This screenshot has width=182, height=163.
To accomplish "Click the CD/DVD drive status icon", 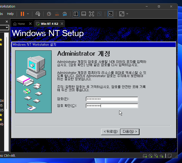I will pos(150,156).
